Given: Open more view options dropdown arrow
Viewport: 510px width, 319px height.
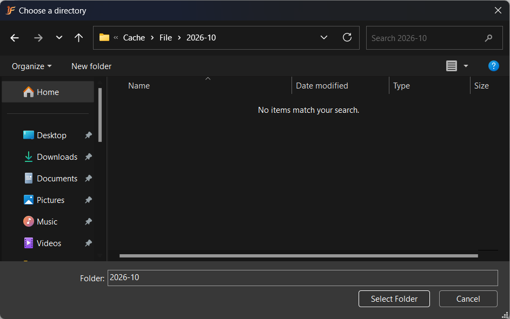Looking at the screenshot, I should pos(466,66).
